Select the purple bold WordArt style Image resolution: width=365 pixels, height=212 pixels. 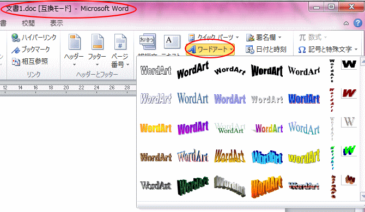(193, 128)
